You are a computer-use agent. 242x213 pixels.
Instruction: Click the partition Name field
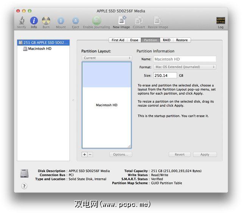185,59
